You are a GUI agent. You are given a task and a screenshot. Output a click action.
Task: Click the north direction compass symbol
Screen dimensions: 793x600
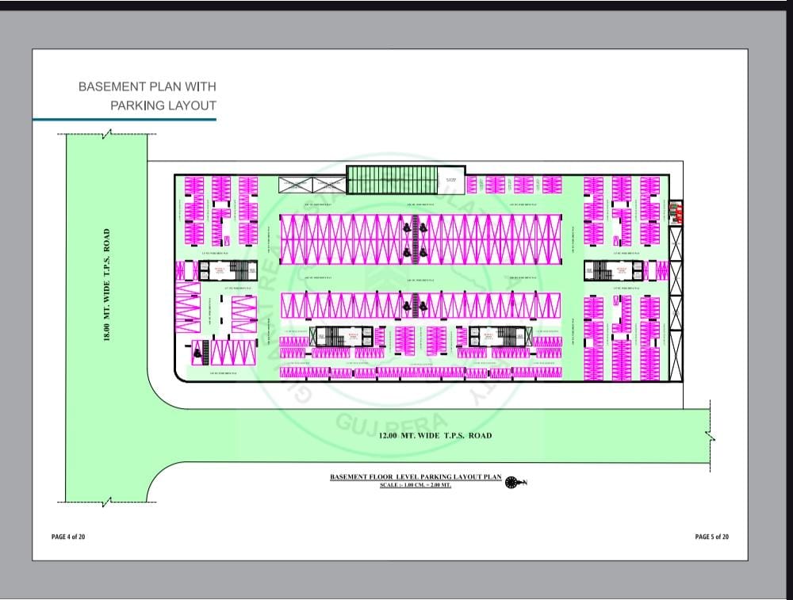tap(512, 481)
